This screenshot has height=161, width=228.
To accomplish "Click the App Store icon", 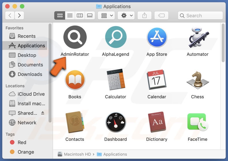I will (x=157, y=37).
